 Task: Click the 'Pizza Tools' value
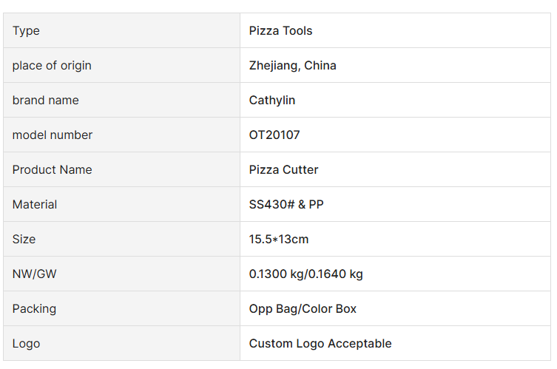coord(280,31)
